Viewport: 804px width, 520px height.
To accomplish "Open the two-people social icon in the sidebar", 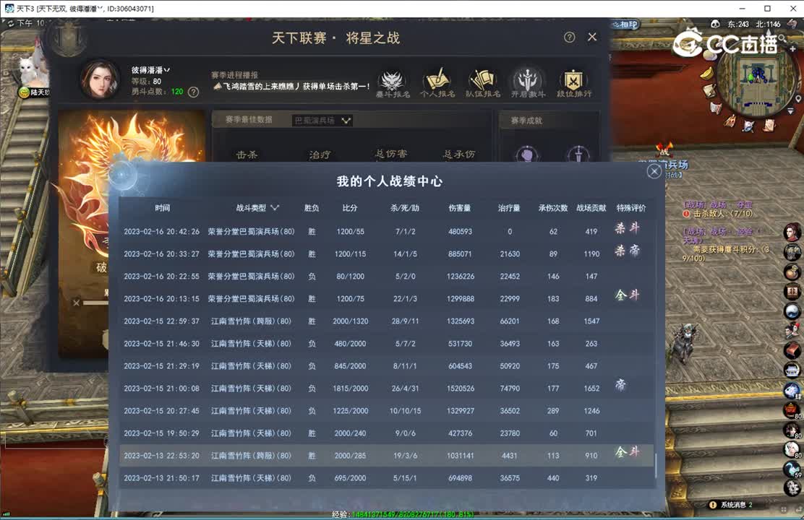I will click(x=792, y=331).
